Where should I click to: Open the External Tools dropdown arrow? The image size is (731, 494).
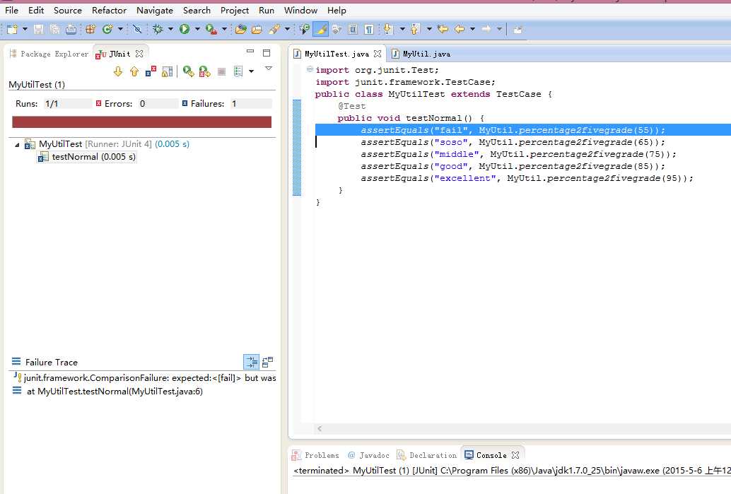(x=224, y=30)
